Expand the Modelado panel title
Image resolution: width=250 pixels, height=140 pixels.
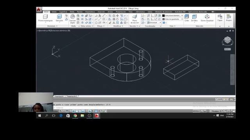pos(52,26)
